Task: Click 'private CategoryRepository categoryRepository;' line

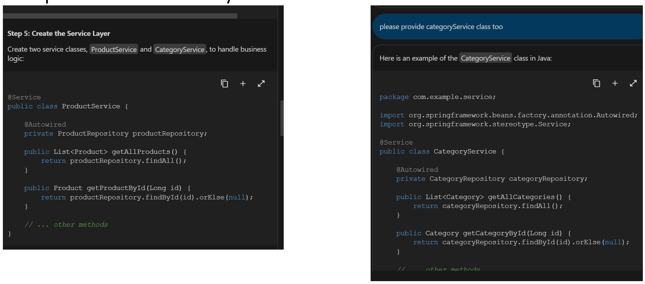Action: coord(492,179)
